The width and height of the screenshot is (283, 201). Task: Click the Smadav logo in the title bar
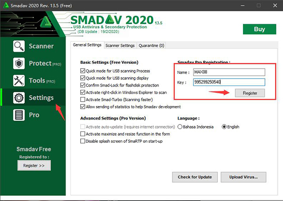[x=6, y=5]
